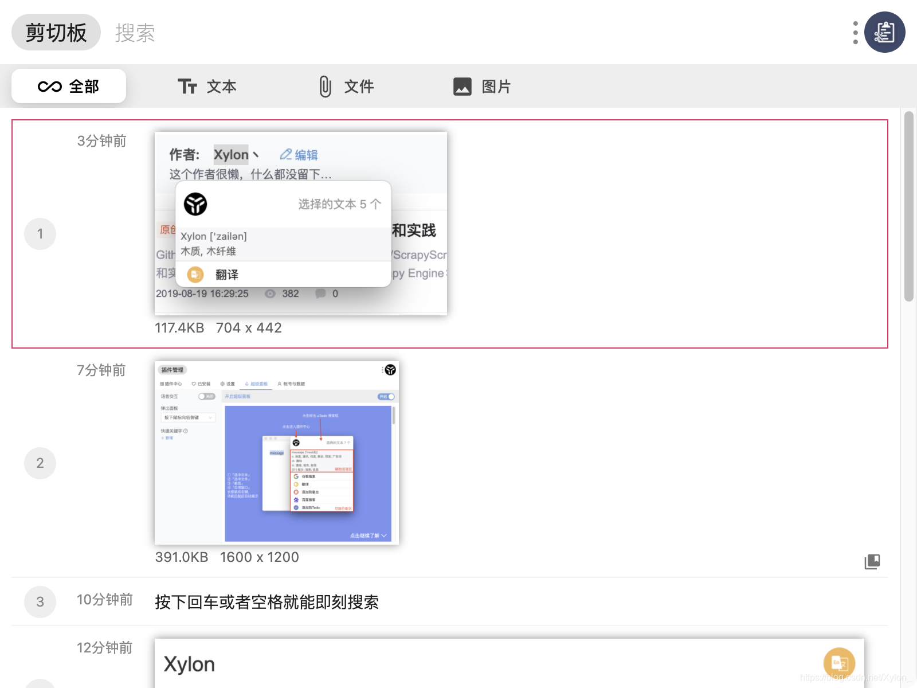Click the picture icon for 图片

(x=463, y=87)
